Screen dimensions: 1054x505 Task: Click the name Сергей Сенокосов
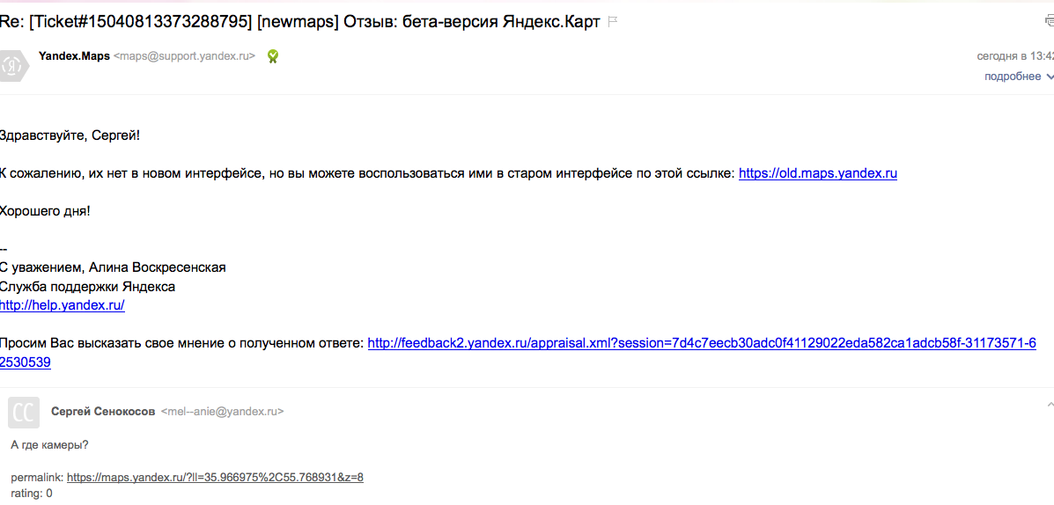coord(104,410)
